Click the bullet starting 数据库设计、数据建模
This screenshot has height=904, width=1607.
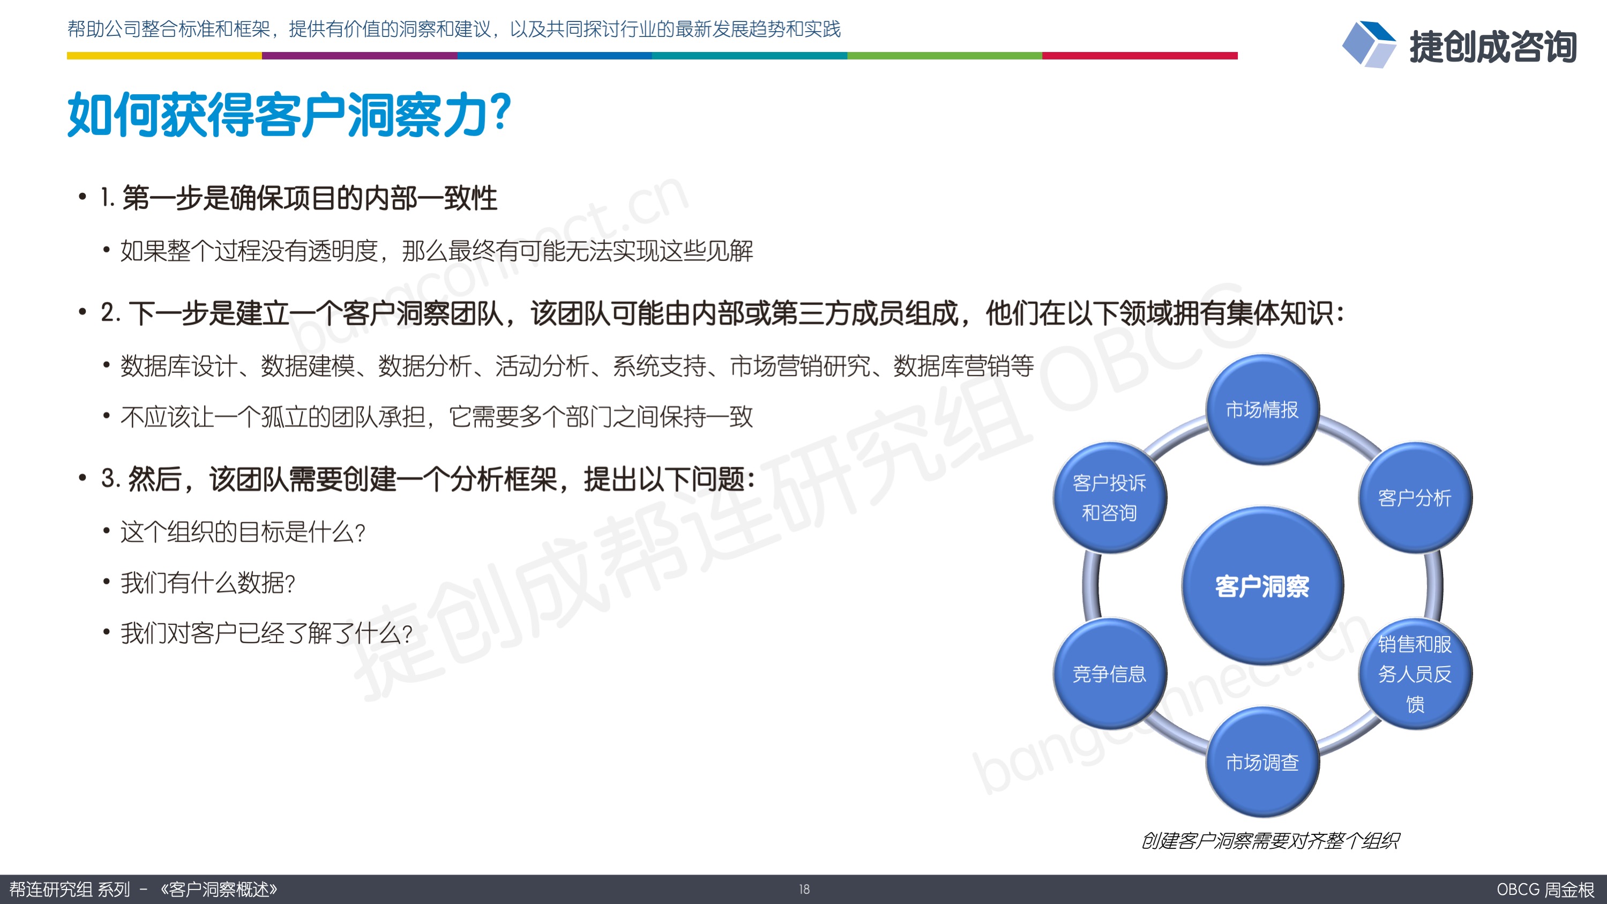(x=577, y=365)
